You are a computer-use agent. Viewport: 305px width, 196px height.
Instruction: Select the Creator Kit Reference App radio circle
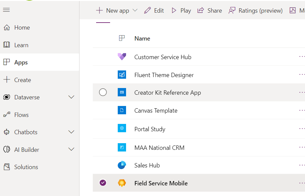(x=103, y=92)
